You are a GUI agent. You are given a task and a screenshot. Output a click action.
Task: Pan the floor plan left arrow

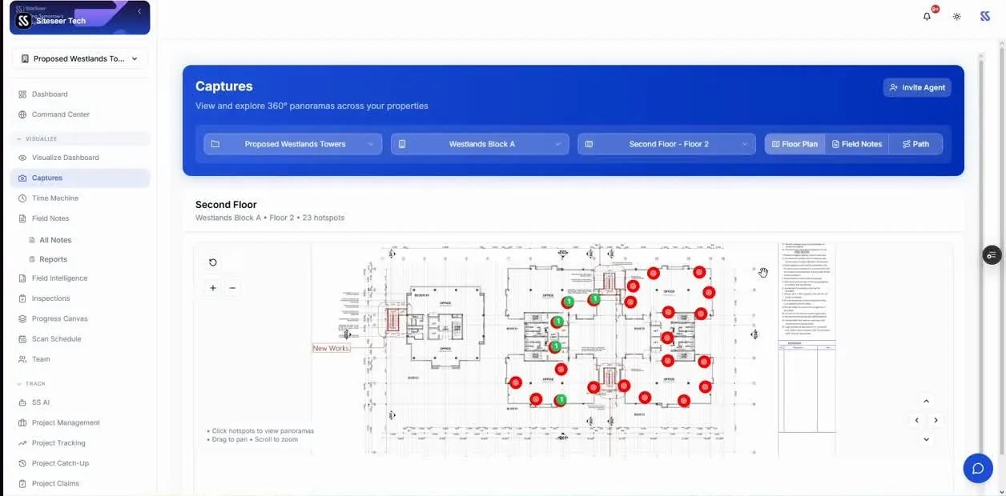(x=917, y=420)
